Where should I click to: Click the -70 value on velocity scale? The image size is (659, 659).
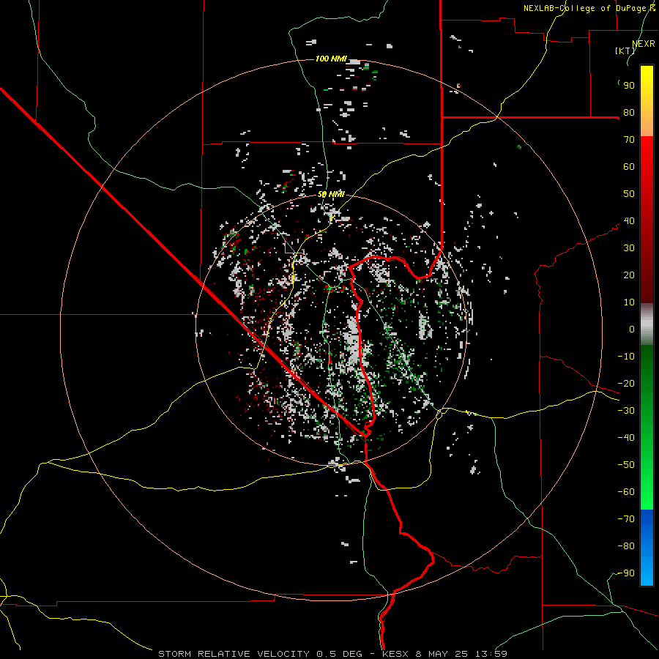[626, 519]
